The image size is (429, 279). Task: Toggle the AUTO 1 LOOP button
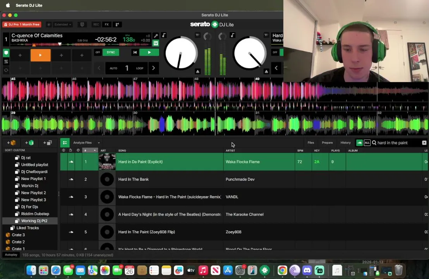coord(127,68)
